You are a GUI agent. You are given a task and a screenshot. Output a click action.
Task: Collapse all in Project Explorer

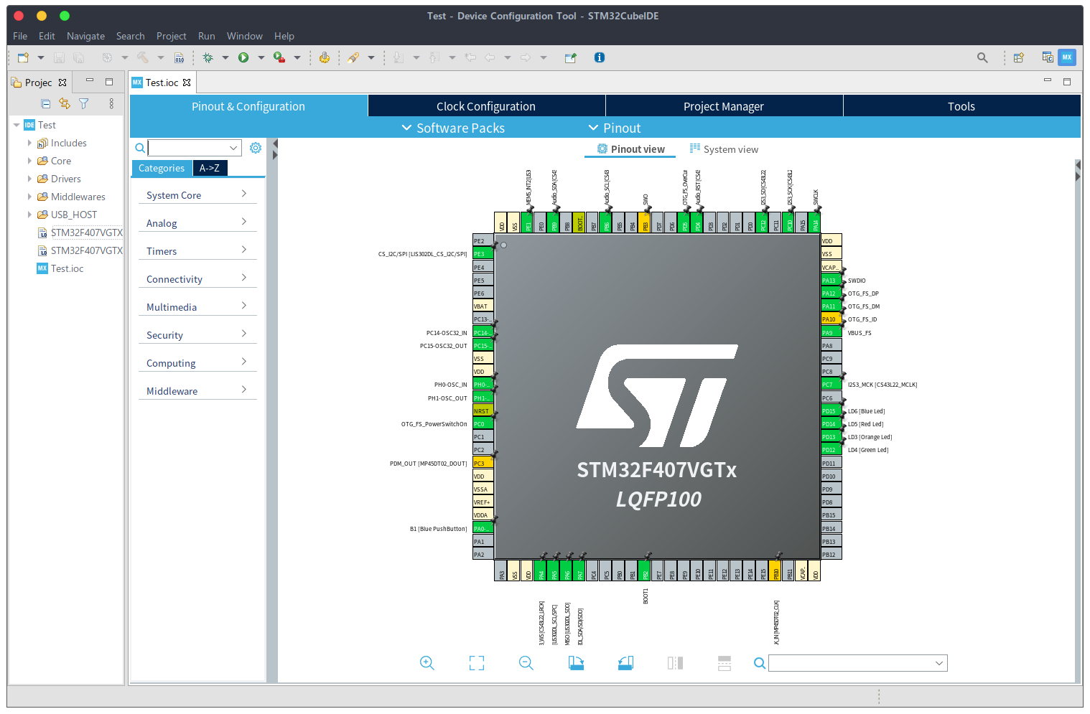[x=45, y=104]
